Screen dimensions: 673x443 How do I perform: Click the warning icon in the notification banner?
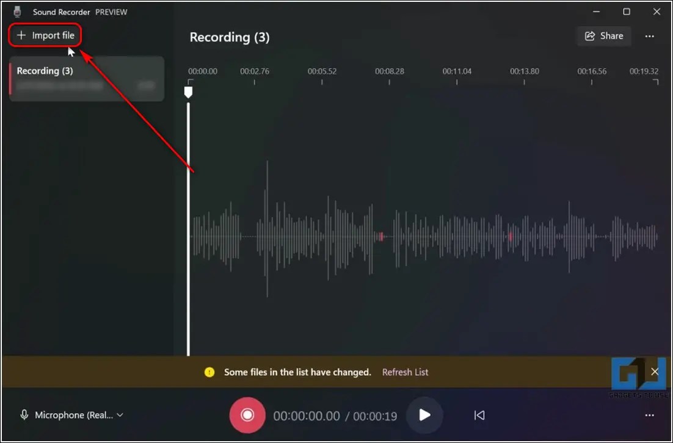[209, 372]
